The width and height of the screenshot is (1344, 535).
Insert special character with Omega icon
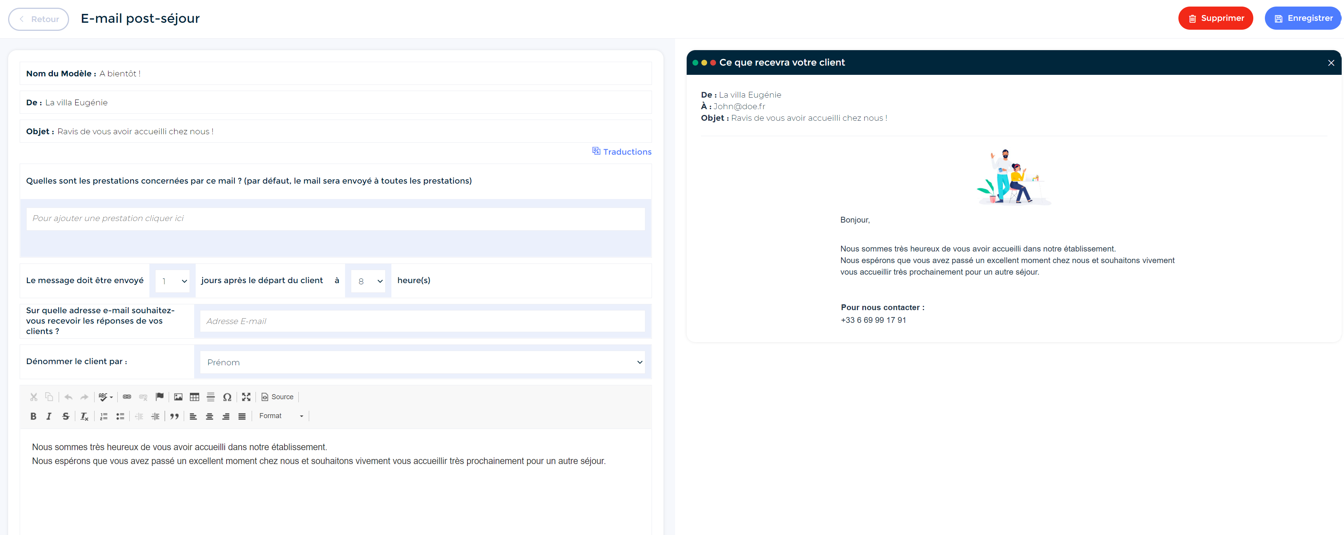[x=227, y=397]
